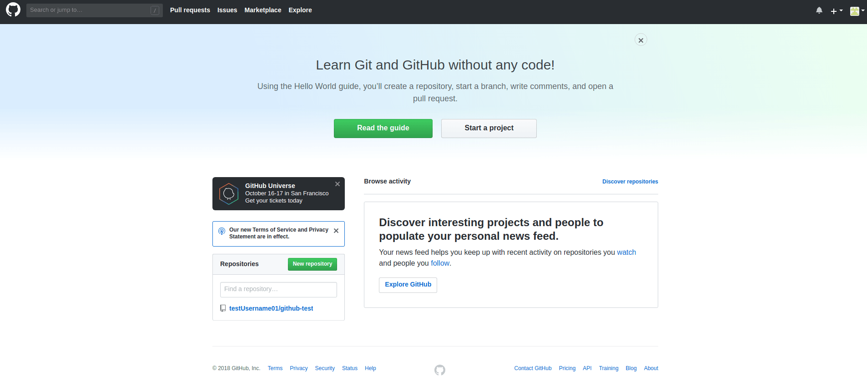Open footer Help link

[x=370, y=368]
